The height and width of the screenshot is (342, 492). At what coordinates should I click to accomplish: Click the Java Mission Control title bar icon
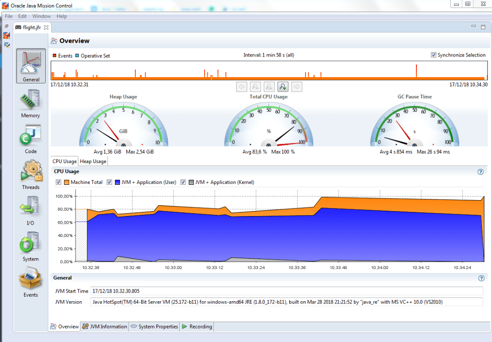point(5,5)
